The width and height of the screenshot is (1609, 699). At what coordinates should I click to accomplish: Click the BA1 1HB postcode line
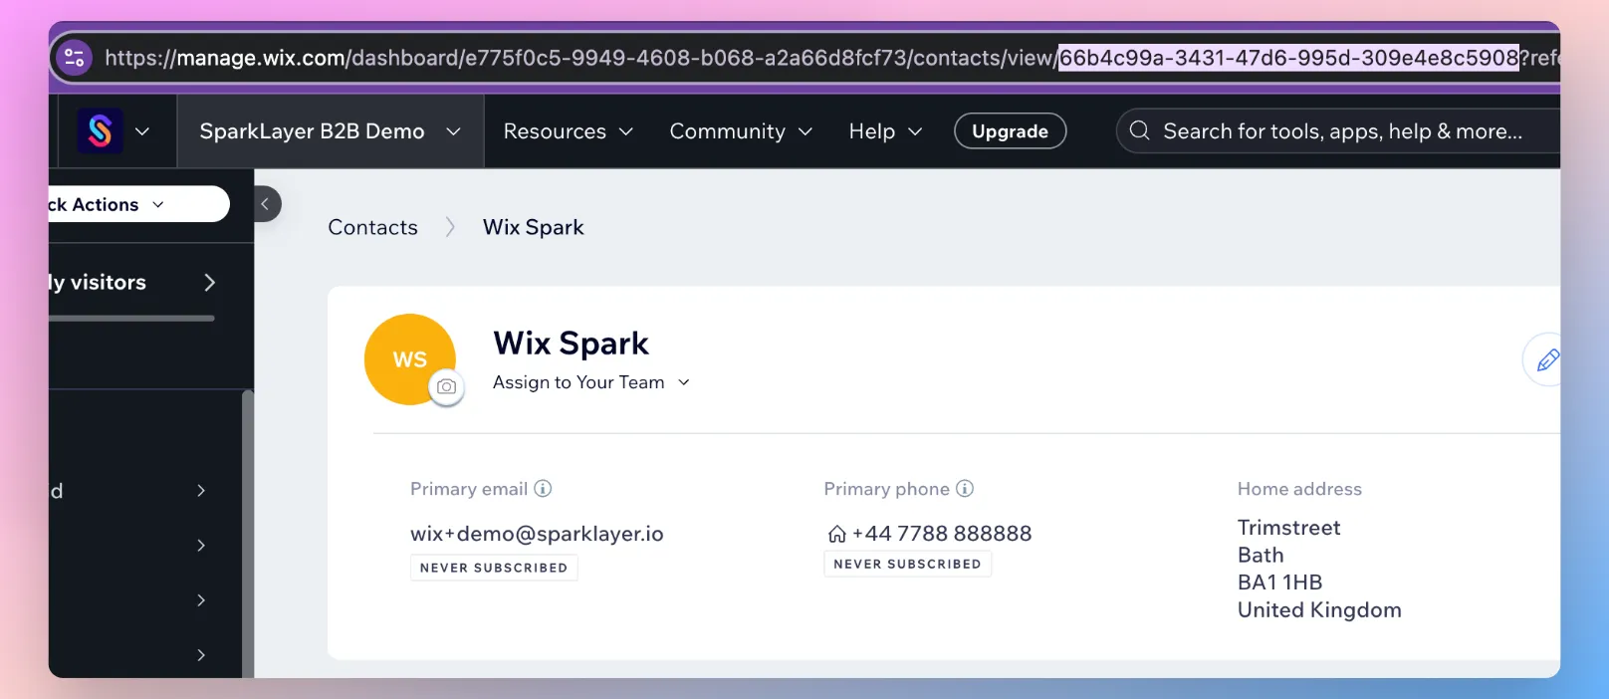(1280, 582)
